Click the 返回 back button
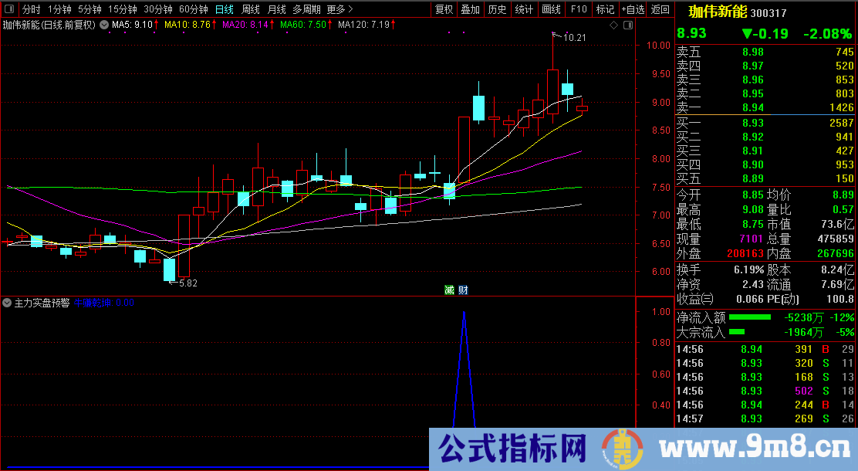 660,9
